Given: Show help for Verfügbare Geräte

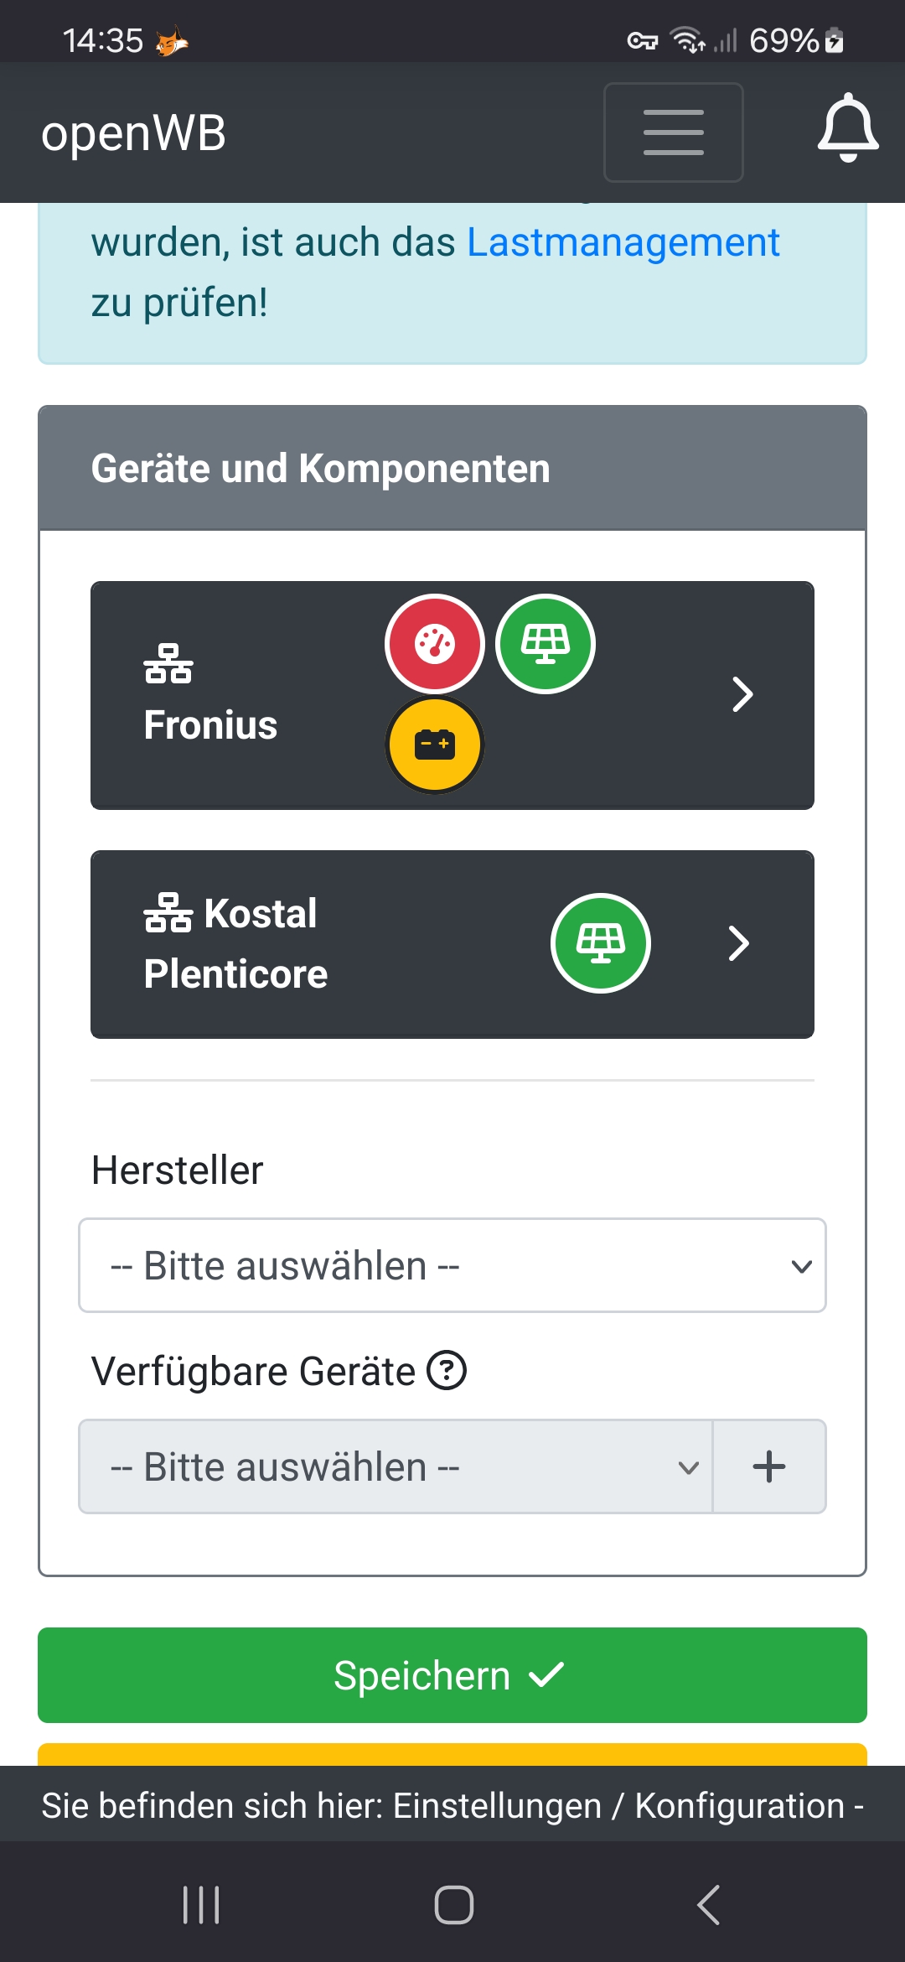Looking at the screenshot, I should coord(447,1371).
